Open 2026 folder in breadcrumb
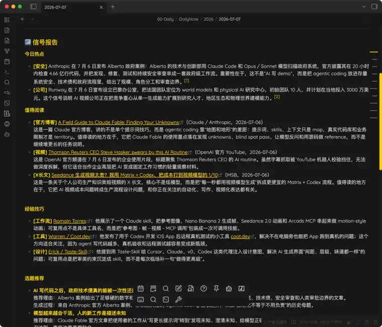 (x=208, y=19)
